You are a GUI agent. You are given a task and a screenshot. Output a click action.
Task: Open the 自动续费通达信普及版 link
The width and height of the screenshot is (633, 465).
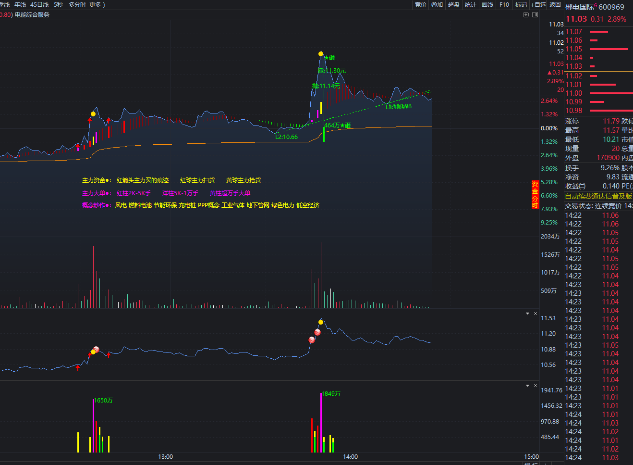(x=598, y=196)
